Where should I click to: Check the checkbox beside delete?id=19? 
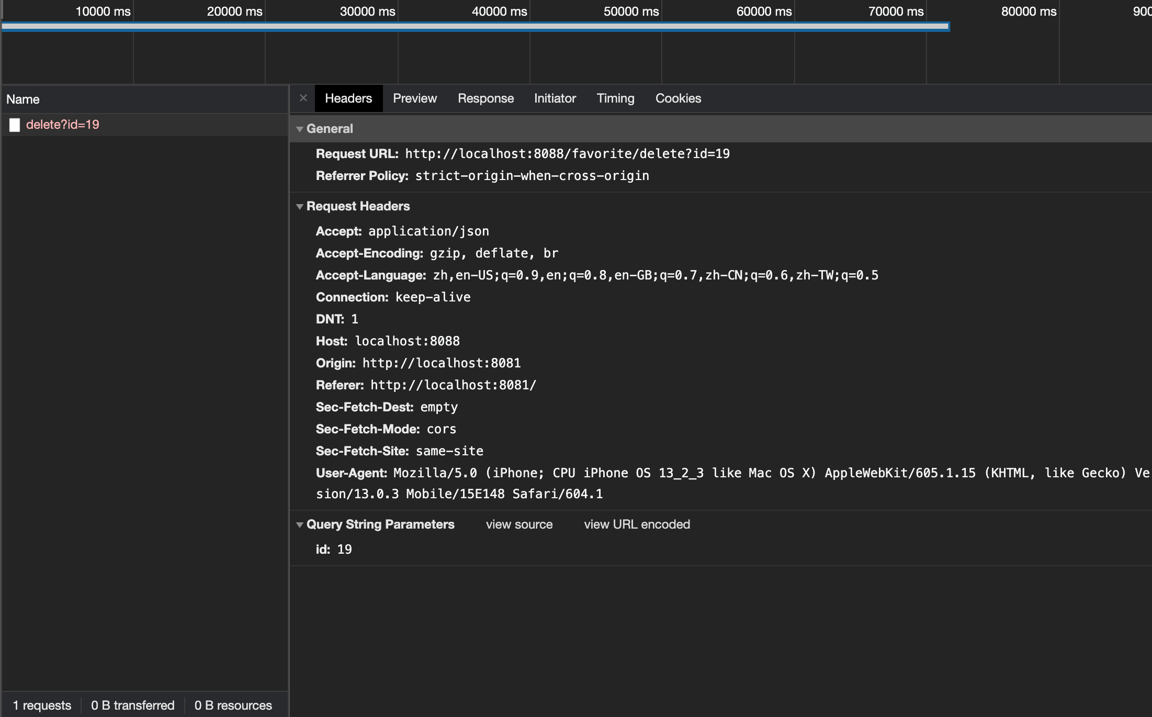[14, 125]
